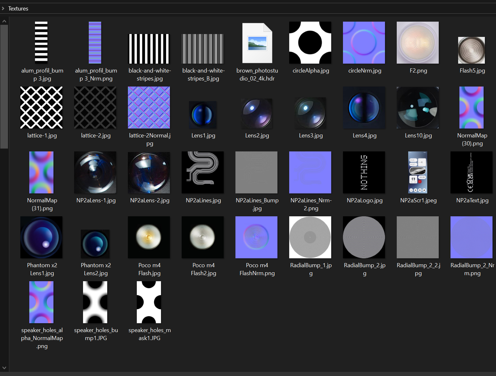496x376 pixels.
Task: Click the "NP2aLens-1.jpg" file name
Action: coord(96,200)
